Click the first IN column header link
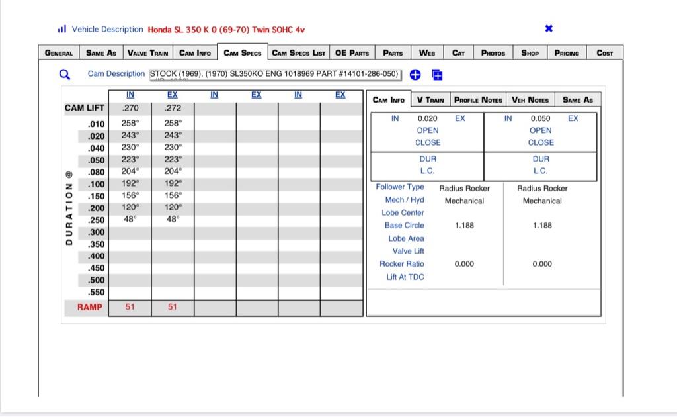 (x=130, y=95)
